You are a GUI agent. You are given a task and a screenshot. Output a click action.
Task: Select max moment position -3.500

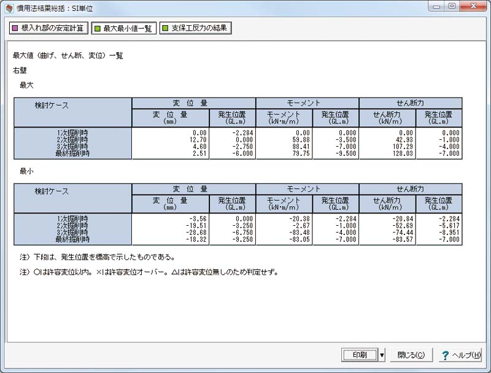pos(346,140)
